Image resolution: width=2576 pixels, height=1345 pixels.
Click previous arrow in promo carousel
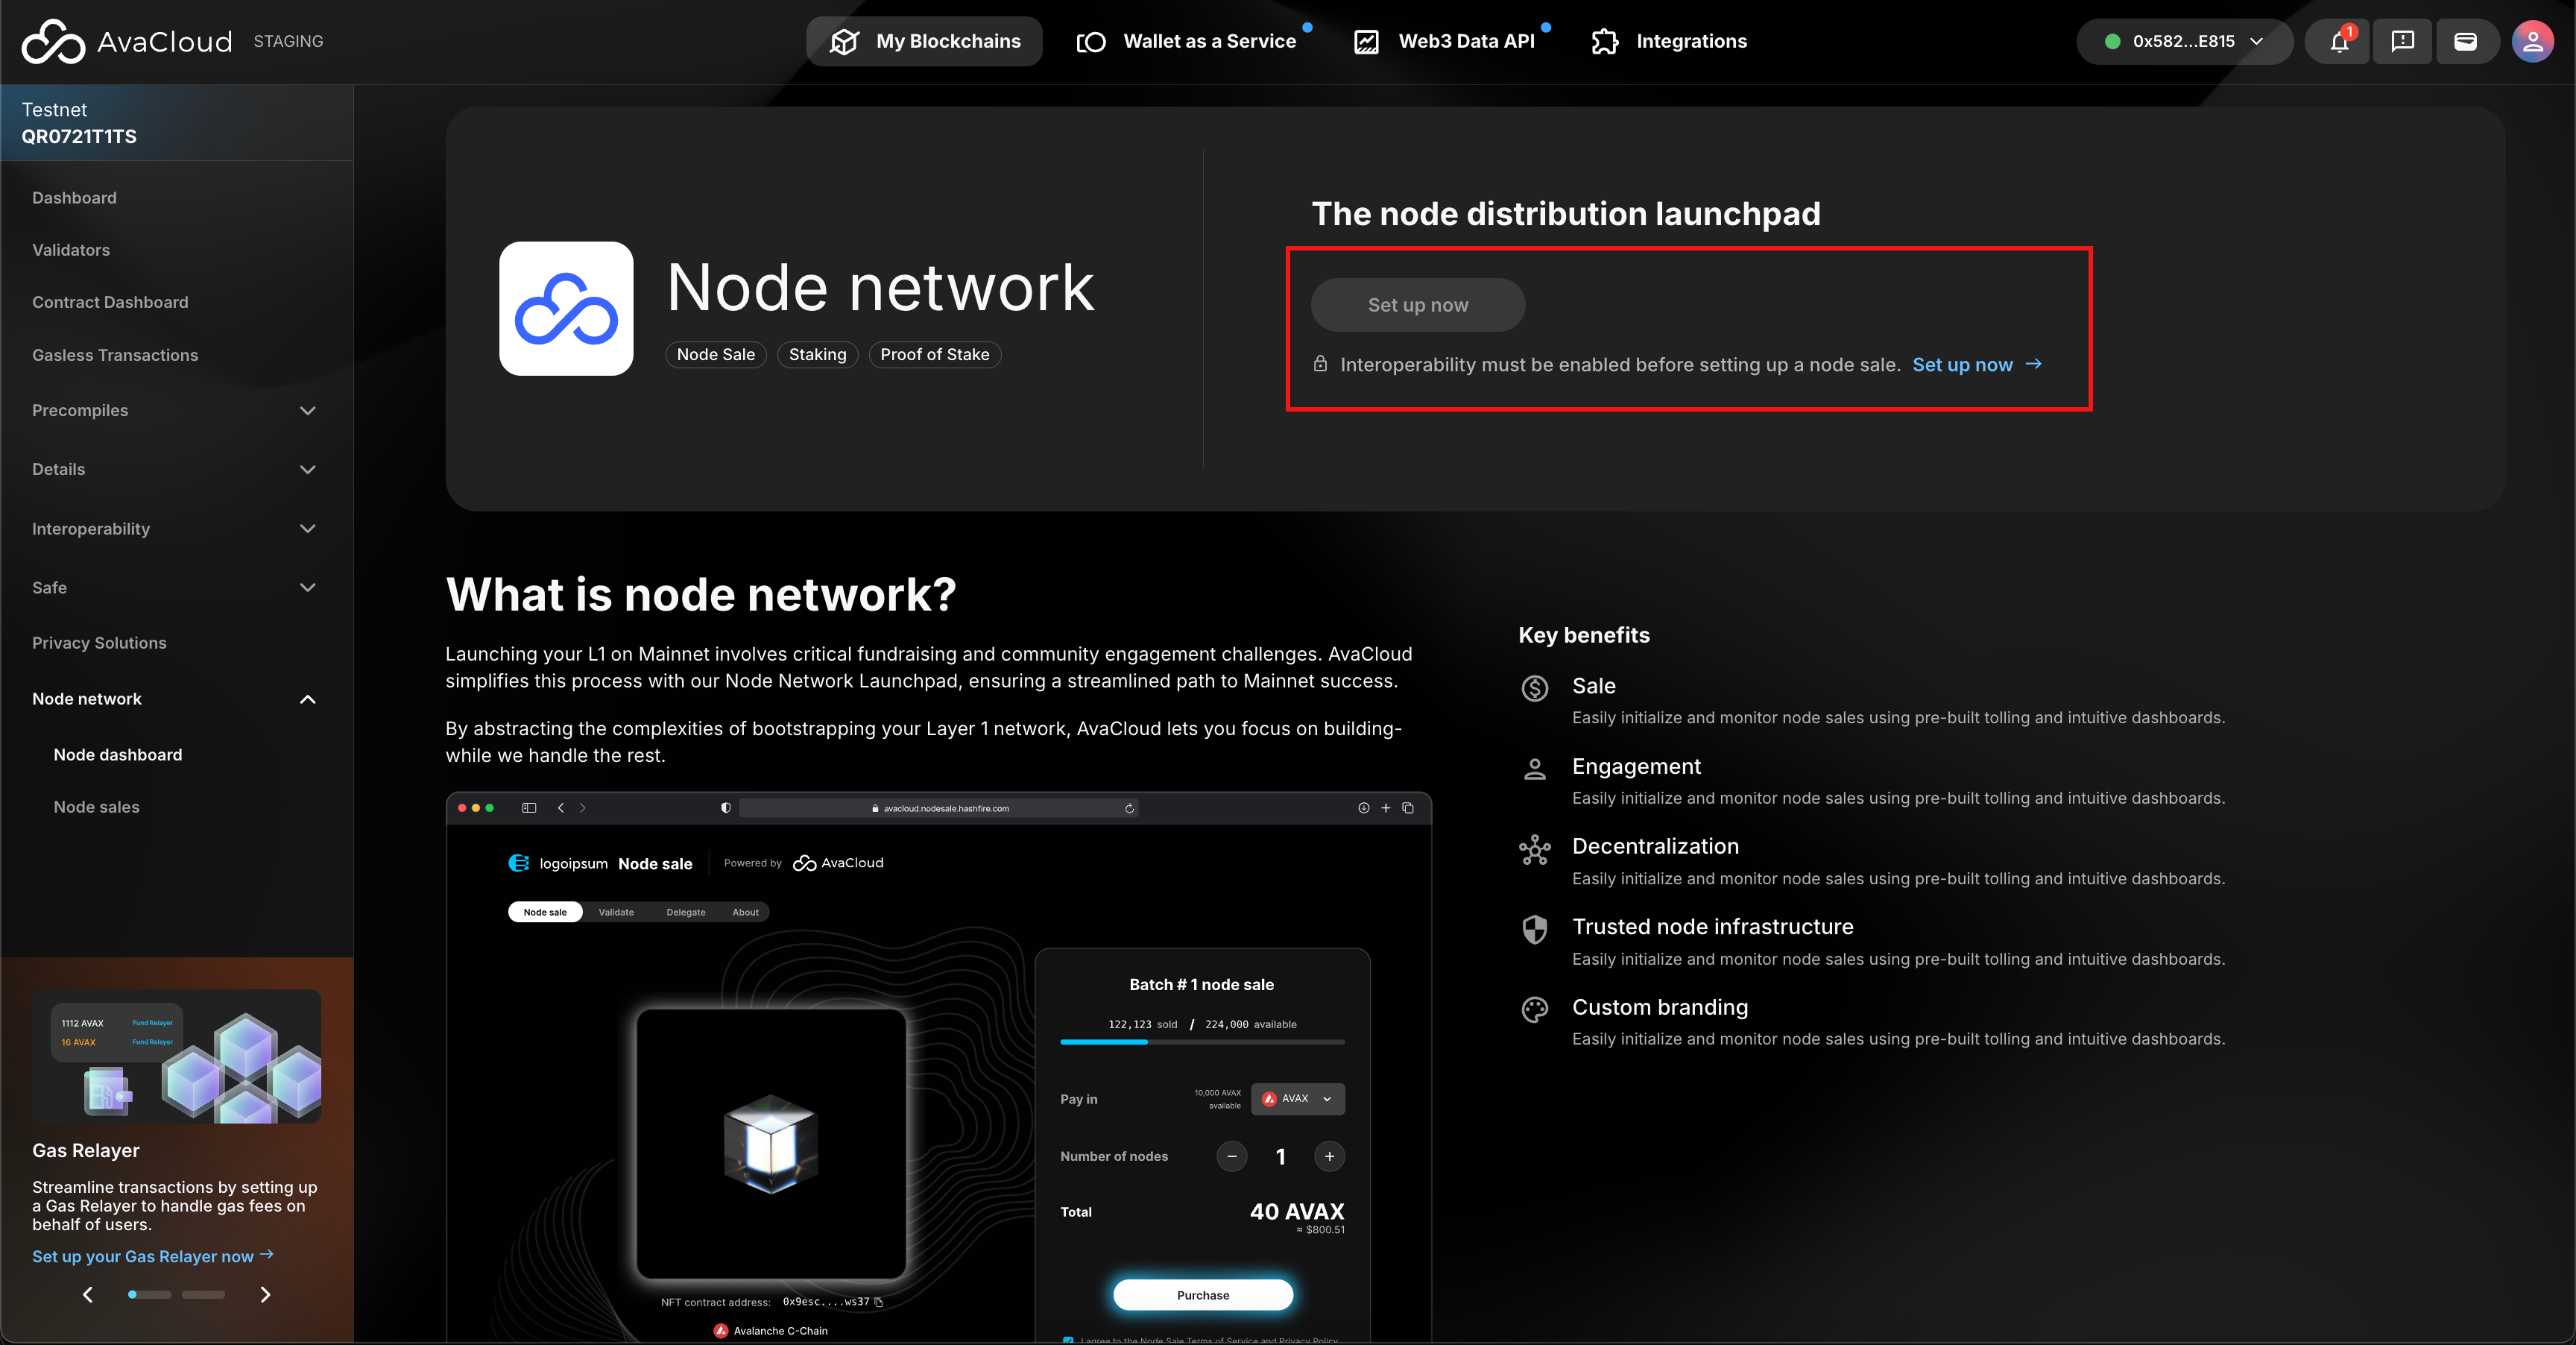88,1294
